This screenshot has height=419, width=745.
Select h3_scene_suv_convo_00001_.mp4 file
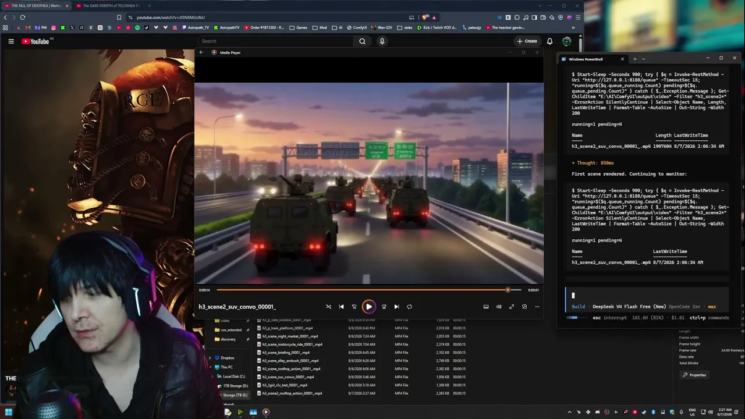click(288, 377)
